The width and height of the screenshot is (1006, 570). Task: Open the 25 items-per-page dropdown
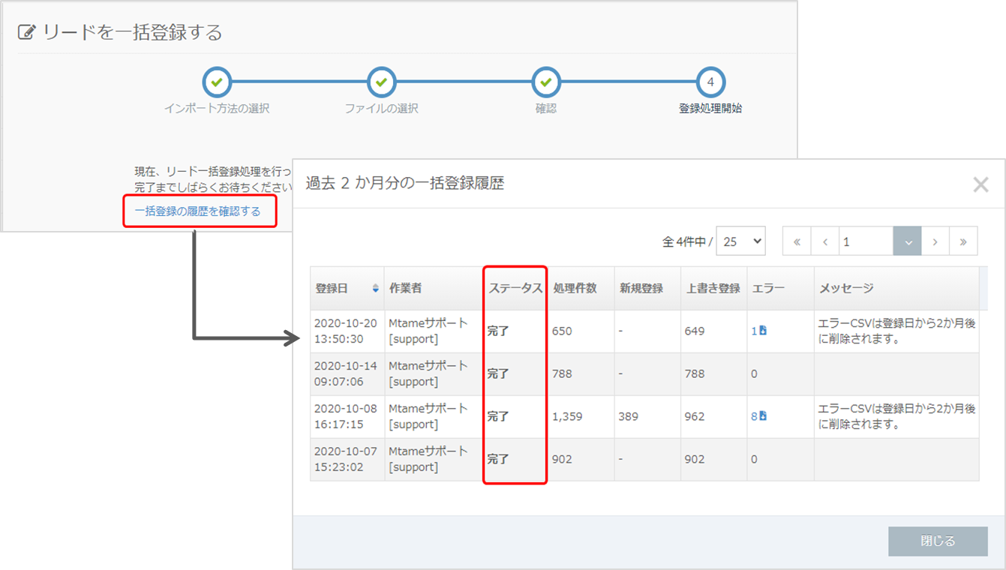point(741,241)
